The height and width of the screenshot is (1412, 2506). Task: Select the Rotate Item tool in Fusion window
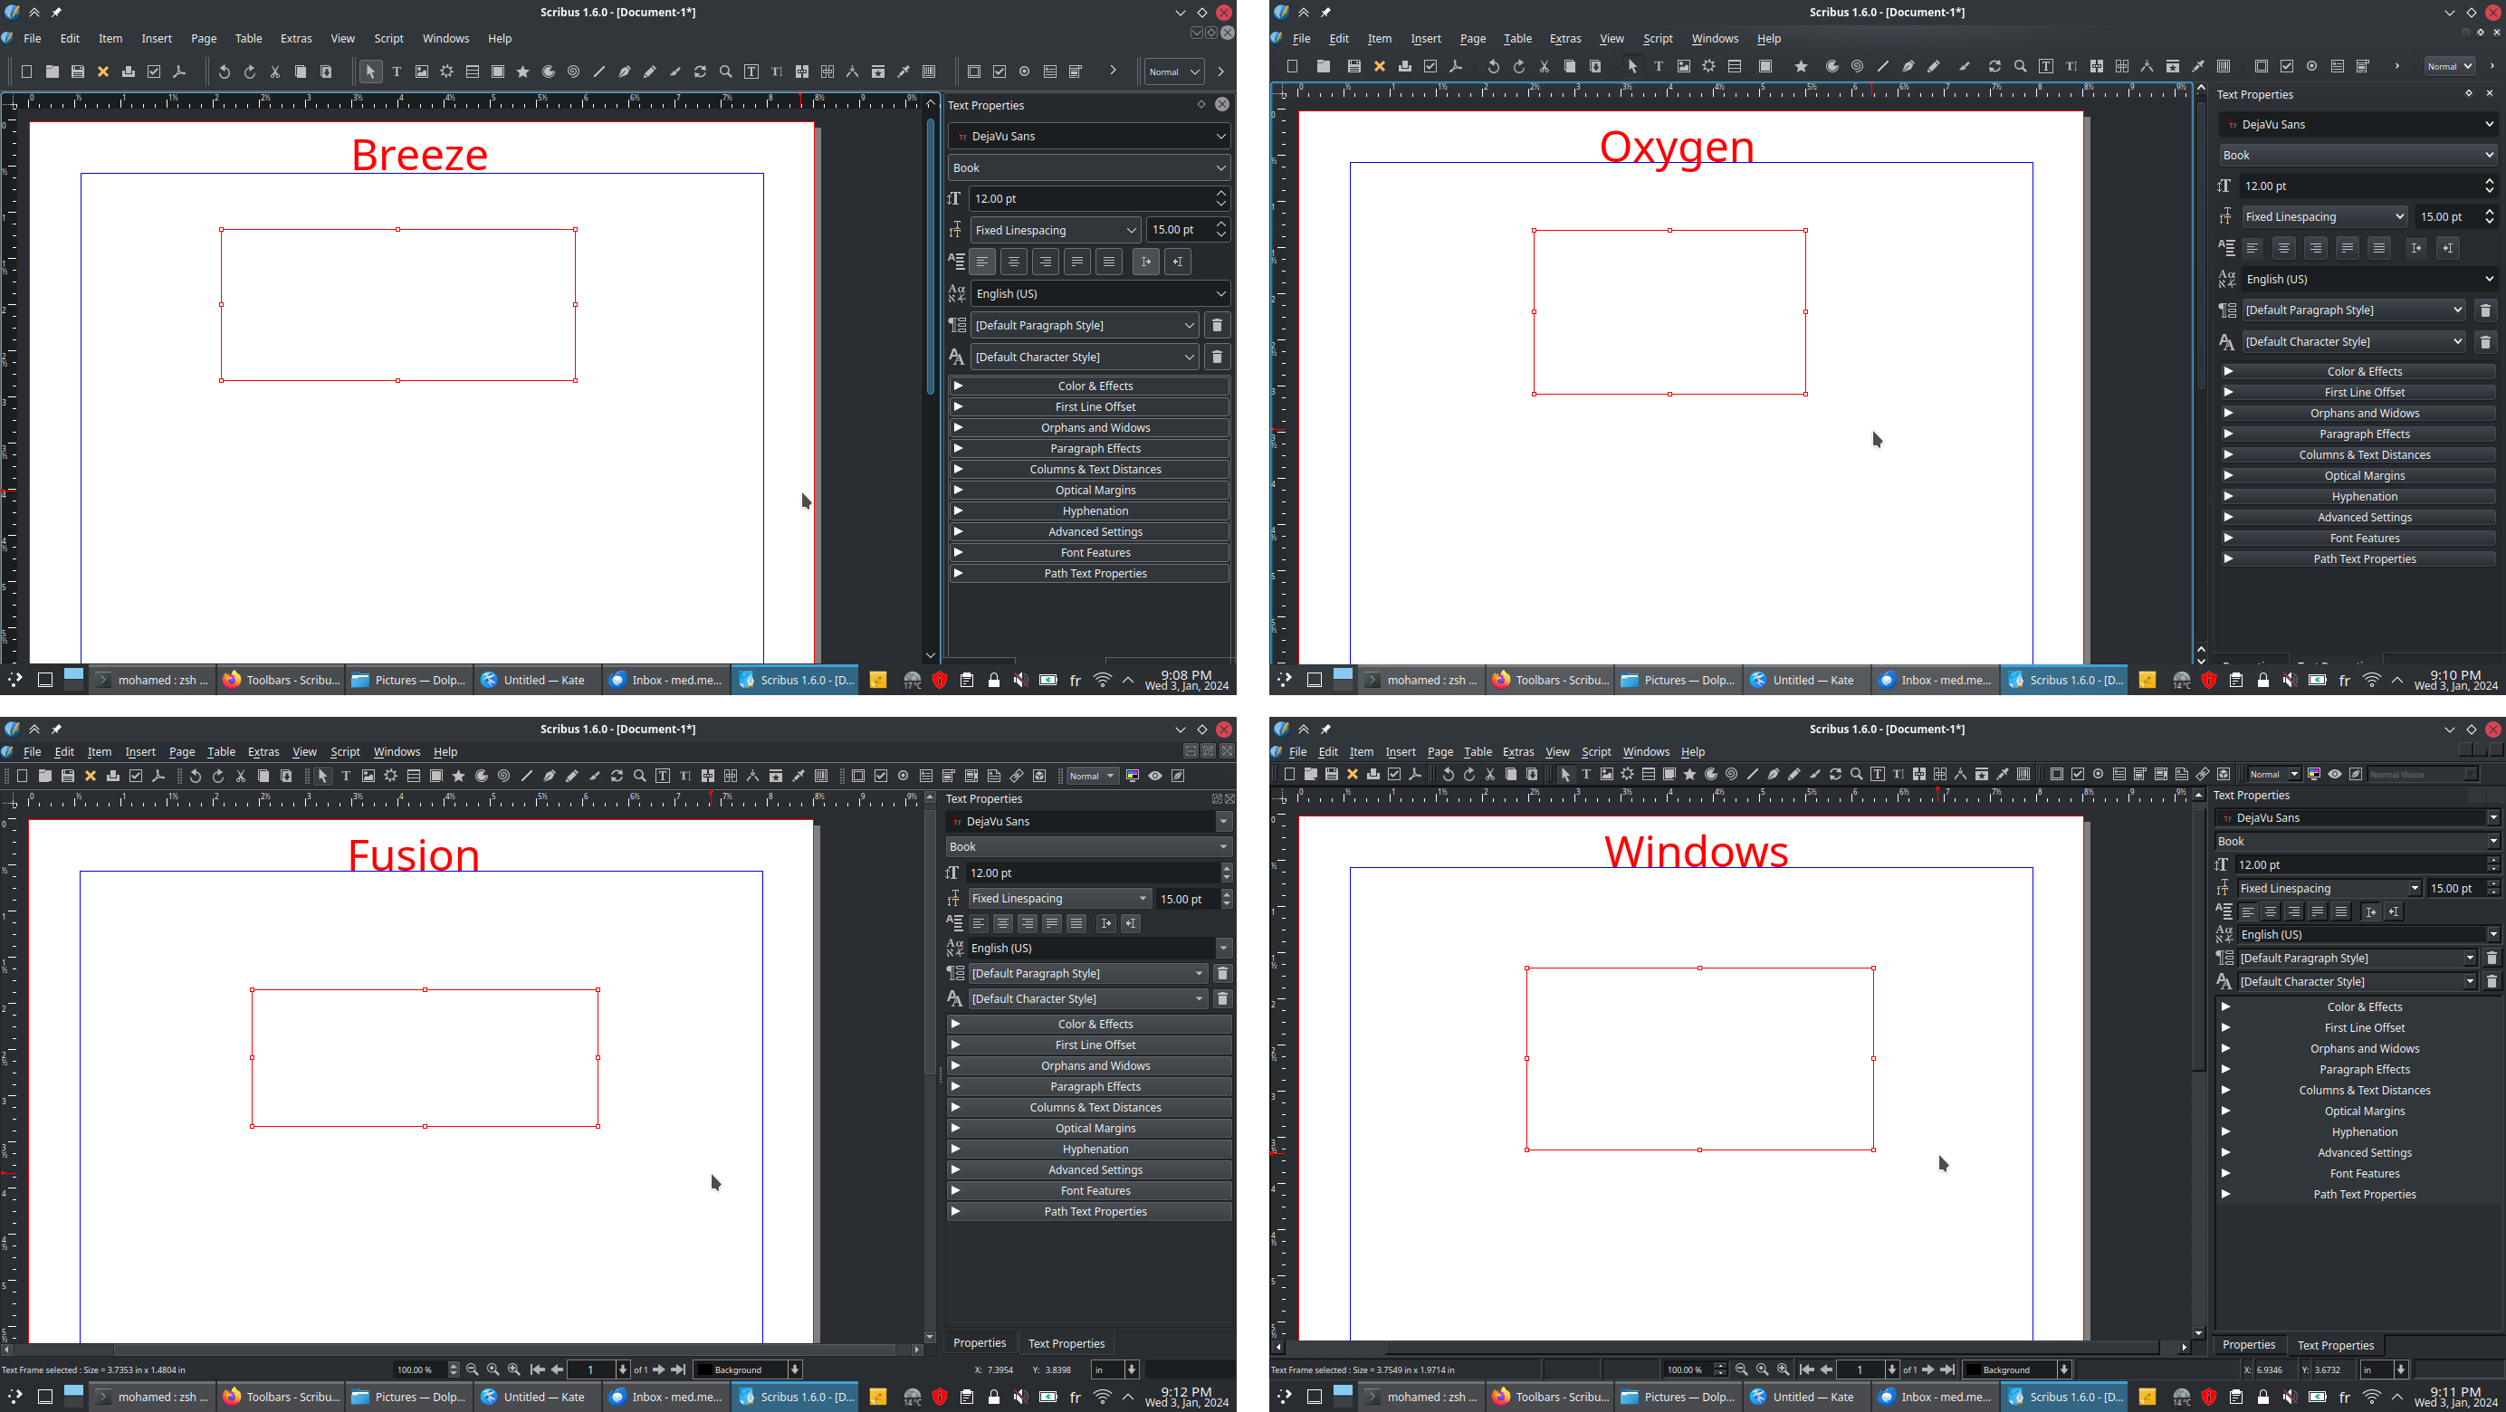tap(617, 776)
